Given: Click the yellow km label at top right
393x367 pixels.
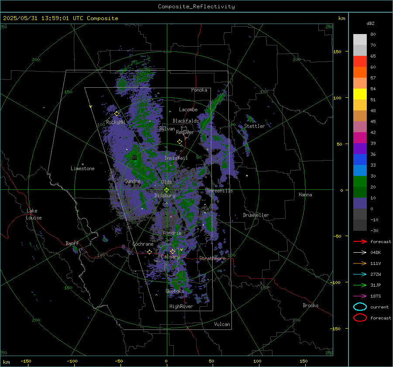Looking at the screenshot, I should (x=341, y=18).
